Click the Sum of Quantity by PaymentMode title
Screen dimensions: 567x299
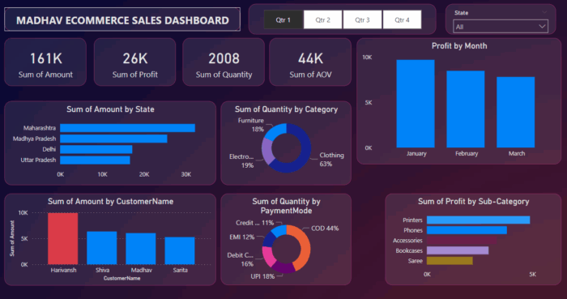(x=286, y=206)
